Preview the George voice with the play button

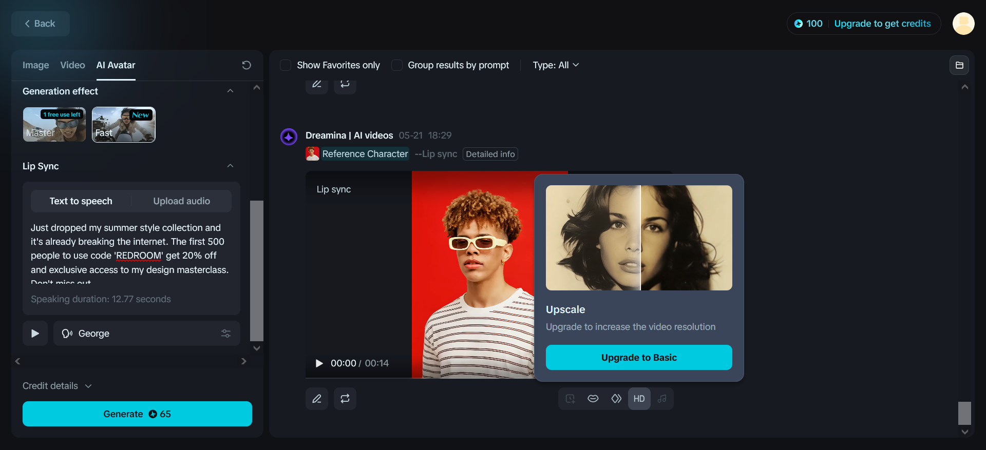pos(35,334)
